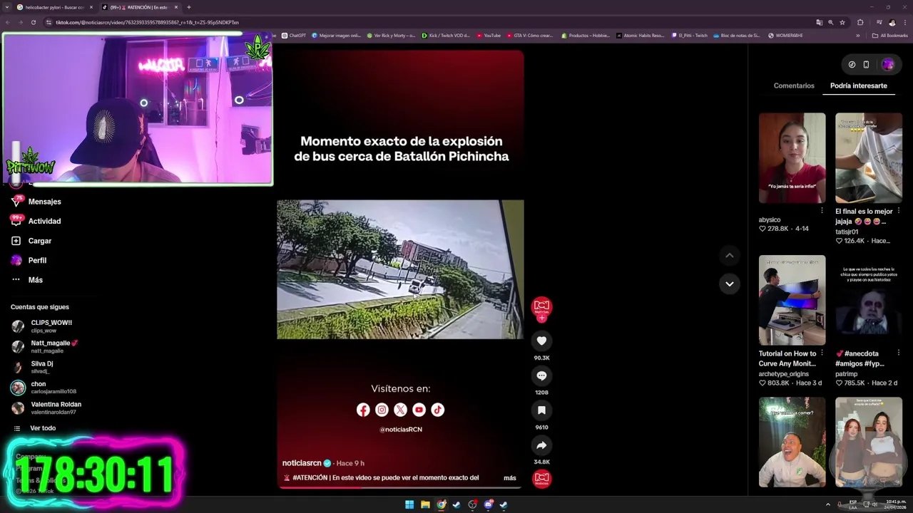This screenshot has width=913, height=513.
Task: Follow noticiasrcn via the red plus badge
Action: pyautogui.click(x=541, y=318)
